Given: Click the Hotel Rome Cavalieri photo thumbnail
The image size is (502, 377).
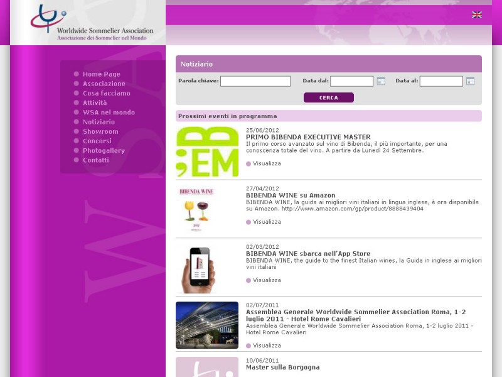Looking at the screenshot, I should click(207, 325).
